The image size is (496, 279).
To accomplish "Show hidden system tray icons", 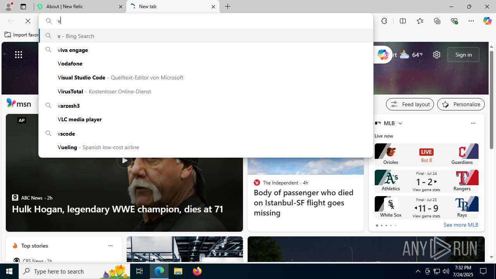I will tap(418, 271).
